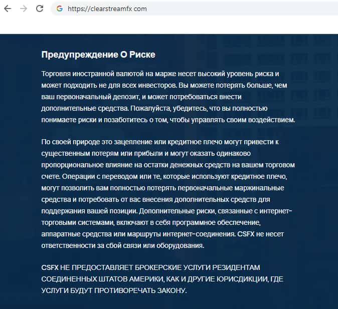Screen dimensions: 338x309
Task: Click the line starting "аппаратные средства или маршруты"
Action: [162, 234]
